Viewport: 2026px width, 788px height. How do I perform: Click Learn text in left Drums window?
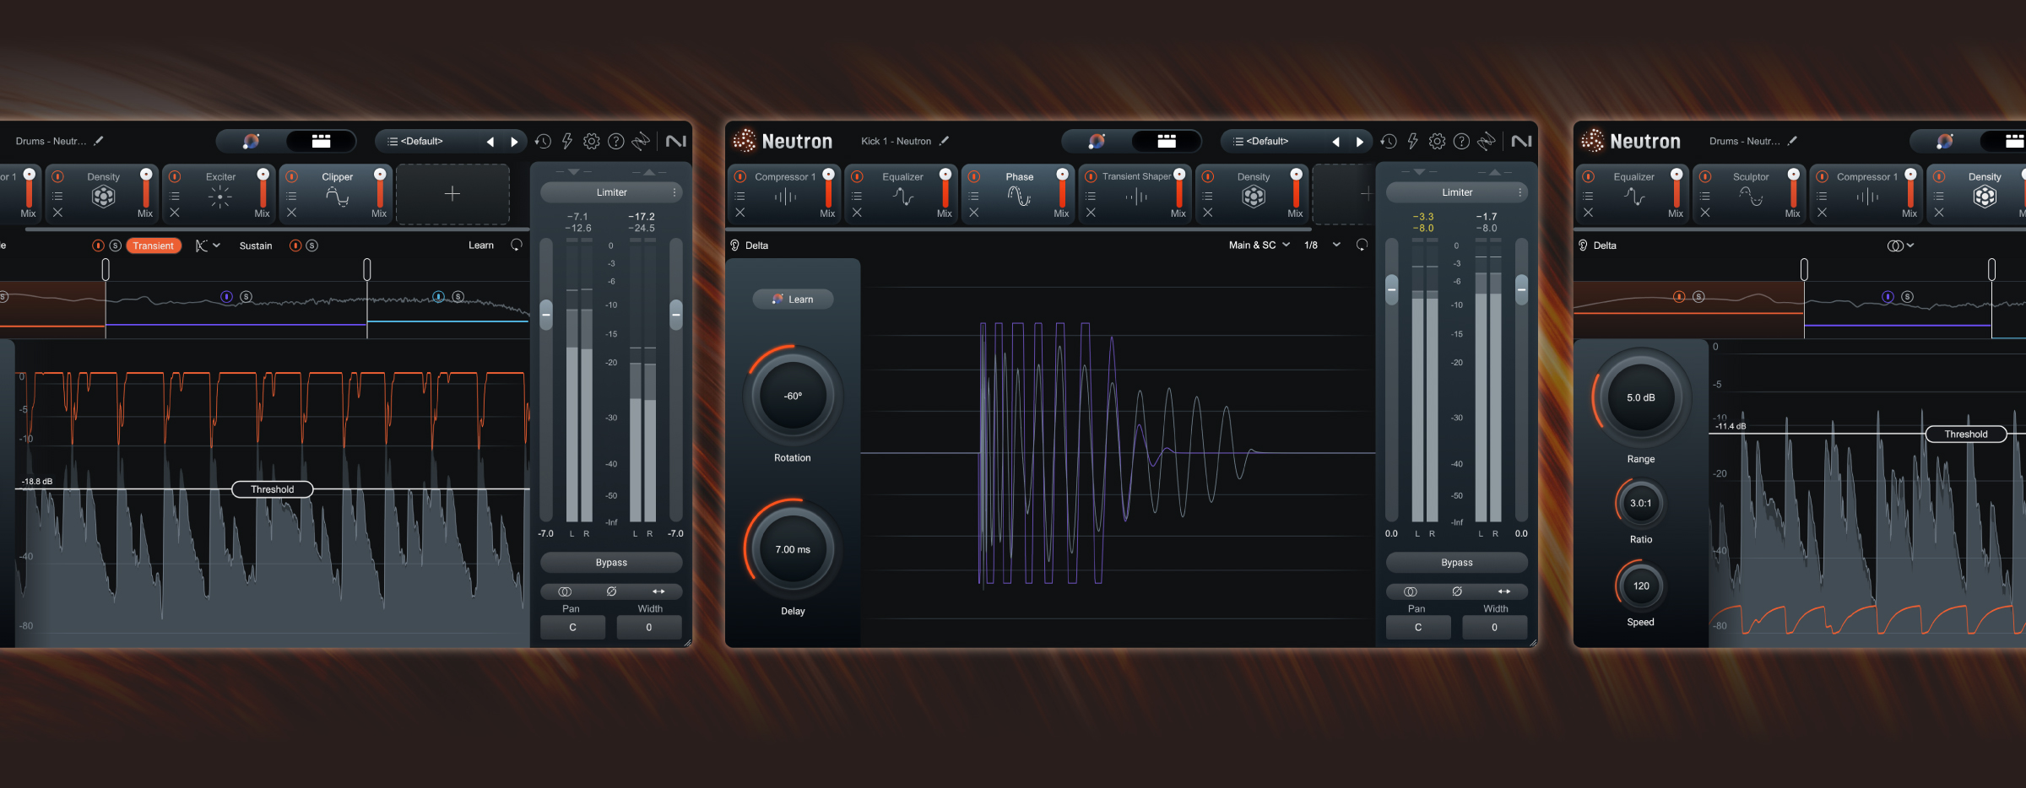pyautogui.click(x=481, y=246)
